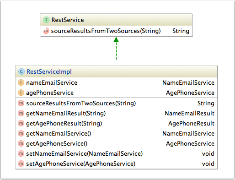This screenshot has height=180, width=235.
Task: Click AgePhoneResult return type
Action: 191,124
